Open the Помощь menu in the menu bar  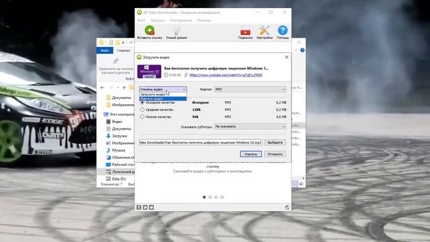point(204,20)
